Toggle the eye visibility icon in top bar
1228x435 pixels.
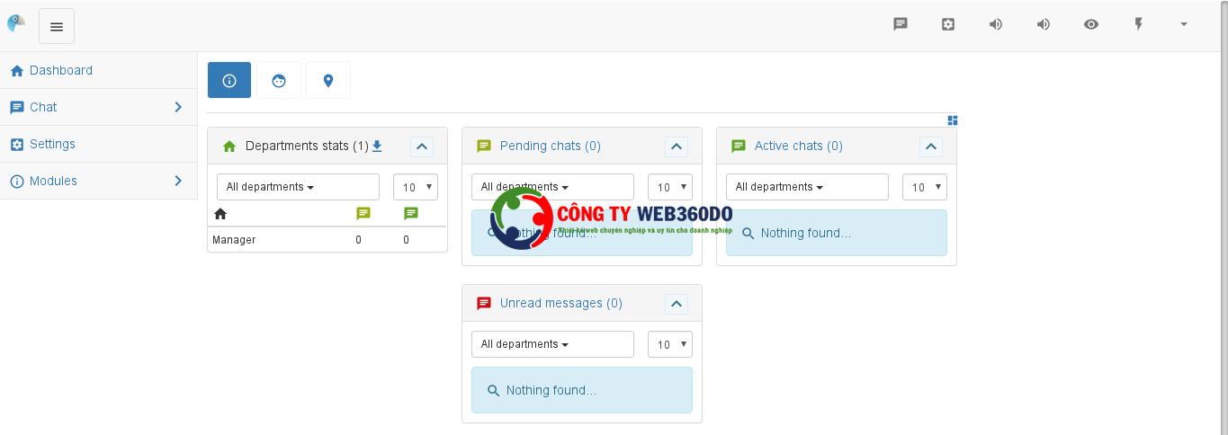[x=1091, y=24]
